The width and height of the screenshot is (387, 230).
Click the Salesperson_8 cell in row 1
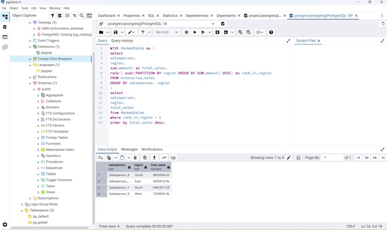120,175
